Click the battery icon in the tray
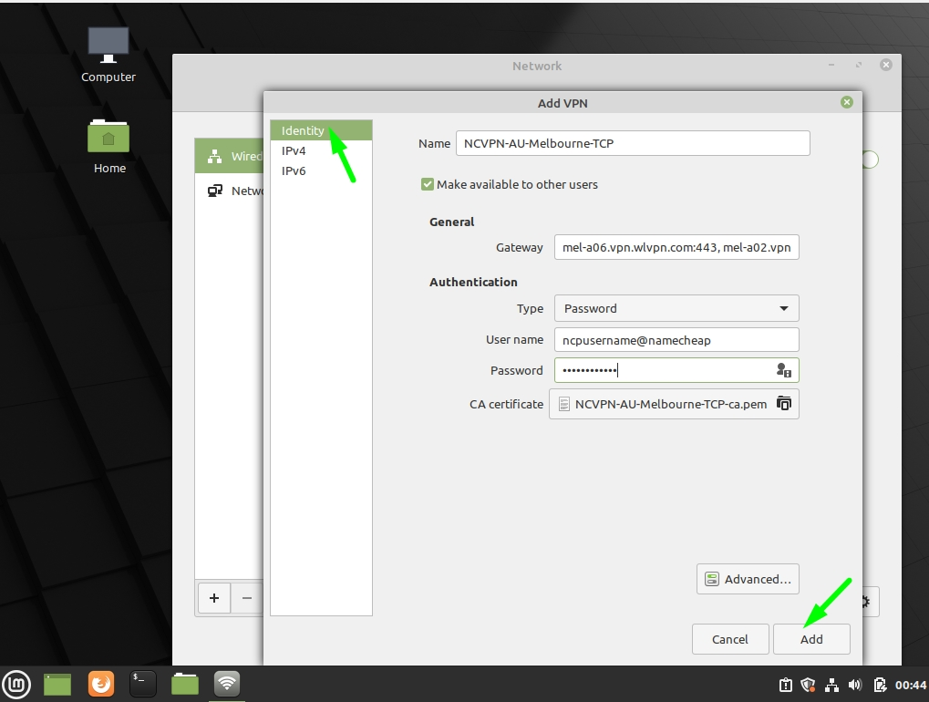 pyautogui.click(x=878, y=685)
